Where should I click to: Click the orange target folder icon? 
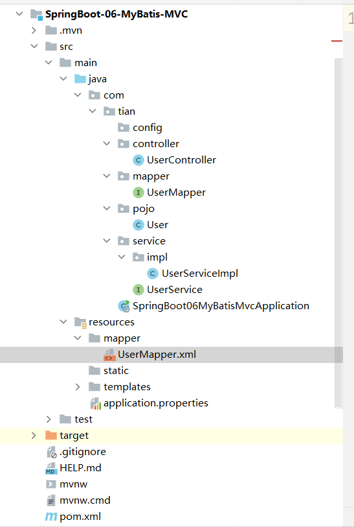tap(51, 435)
